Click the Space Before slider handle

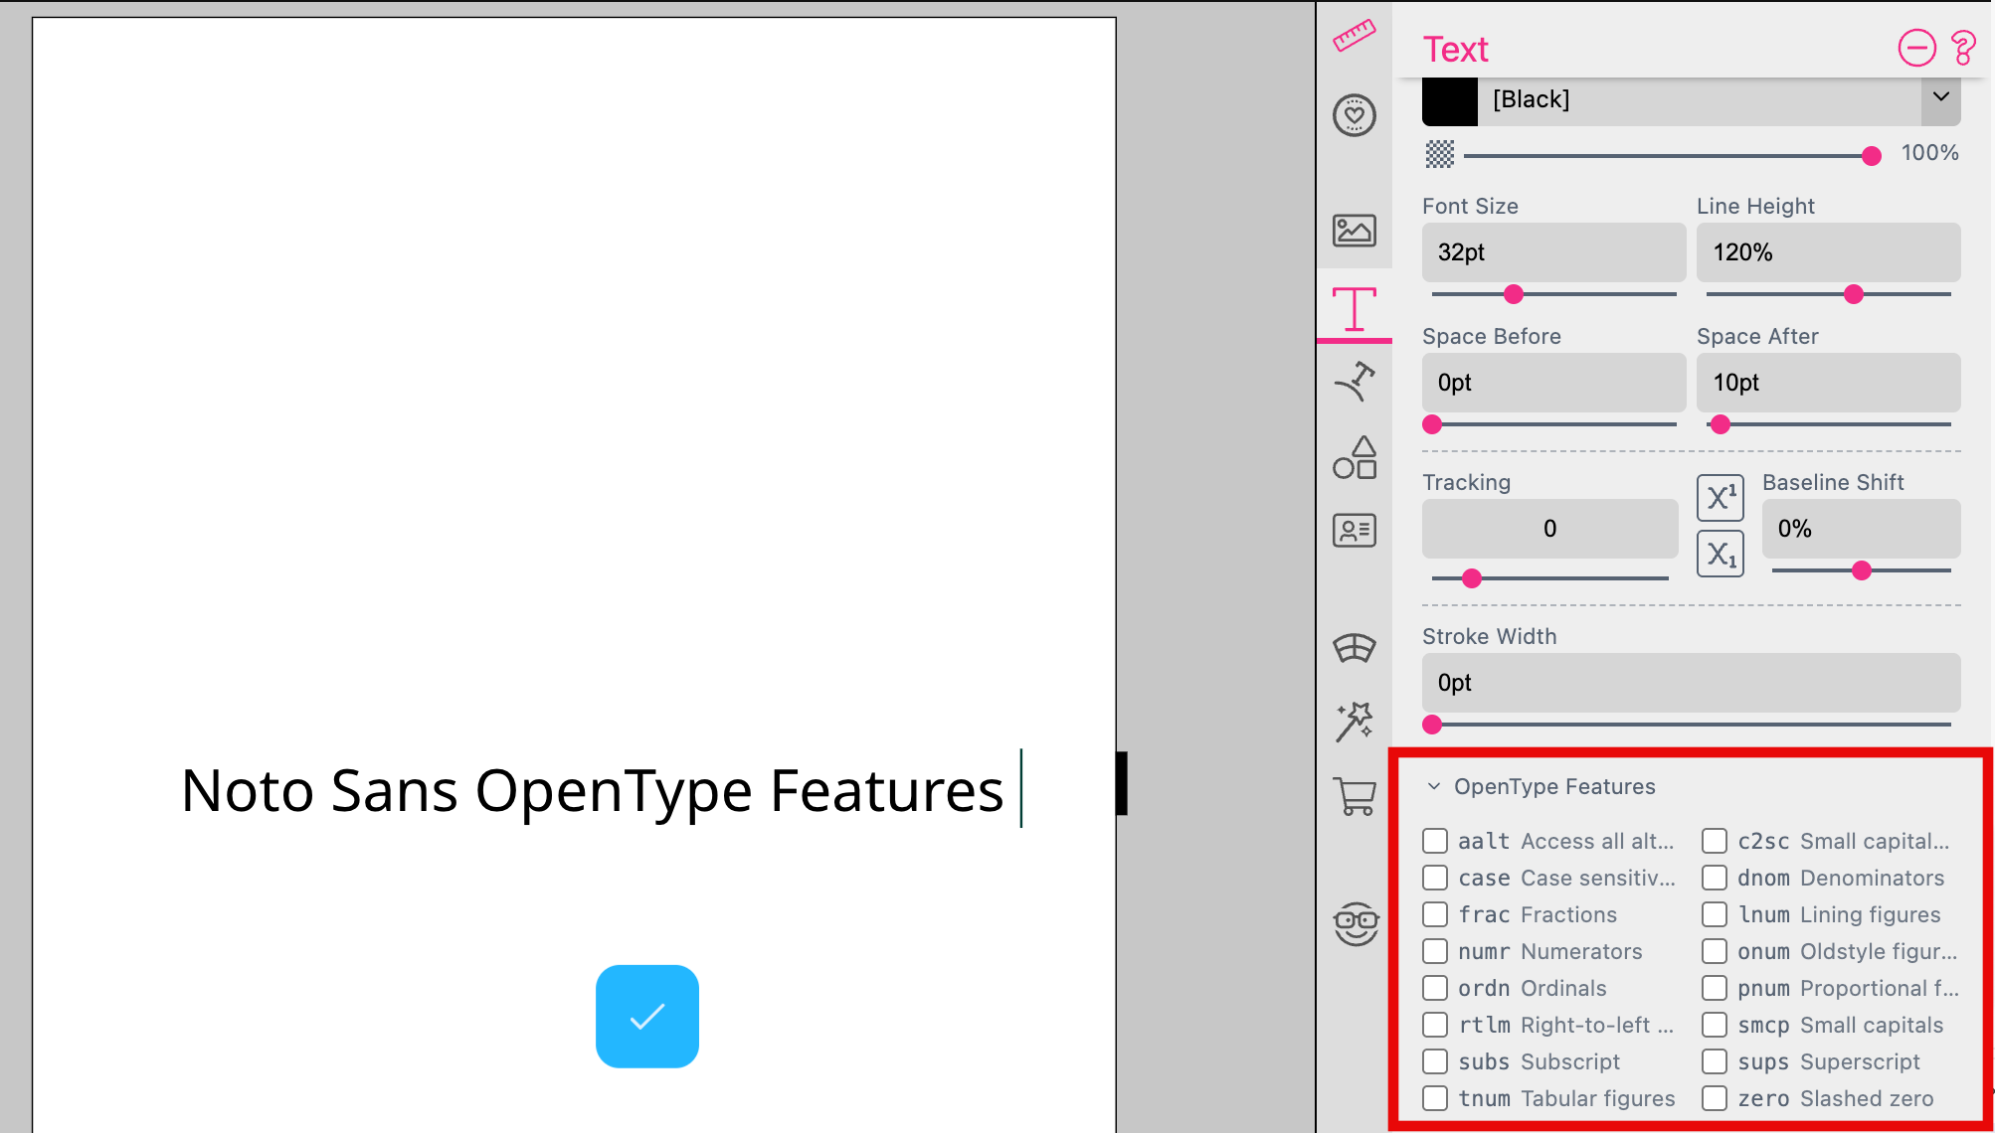pos(1432,424)
